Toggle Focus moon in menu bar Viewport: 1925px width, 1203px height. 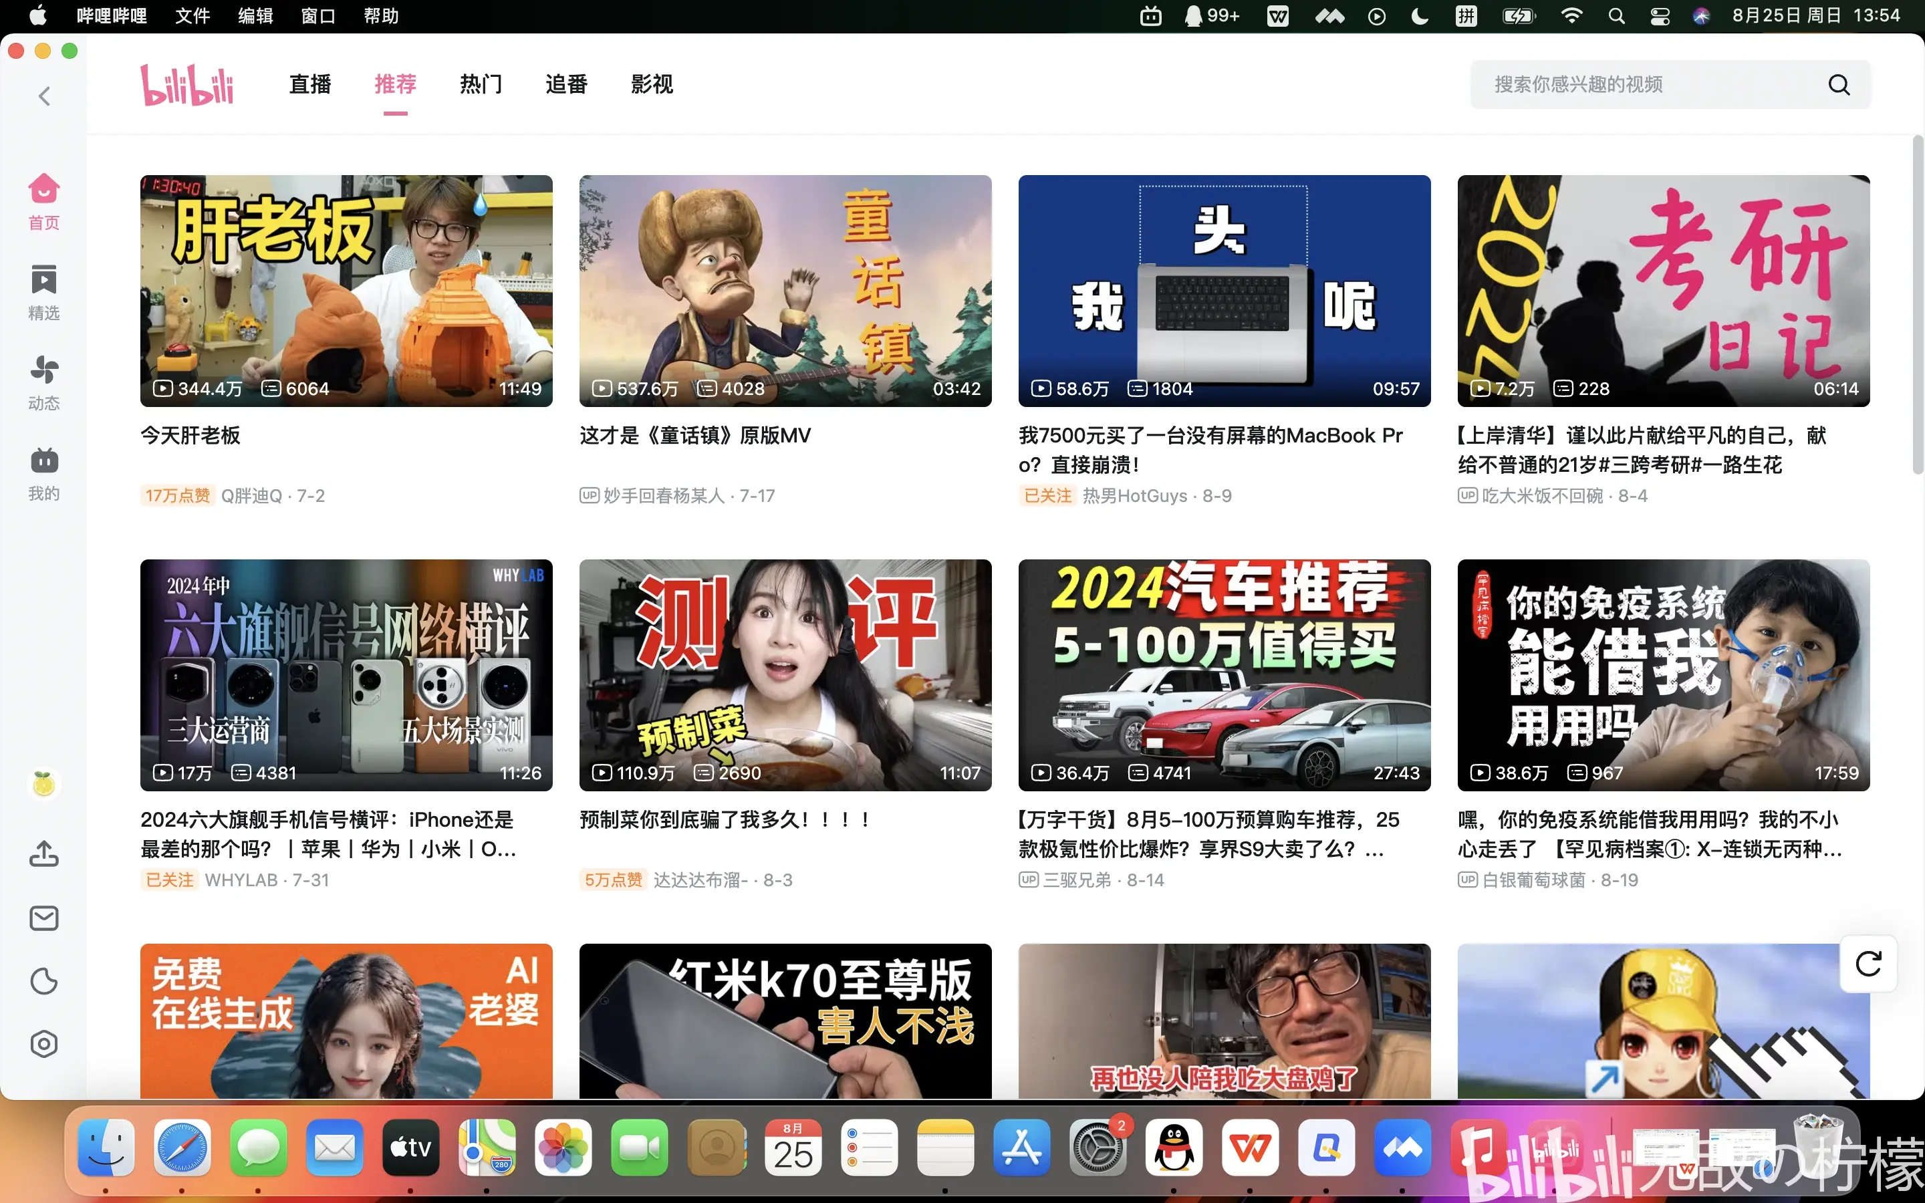click(x=1420, y=16)
